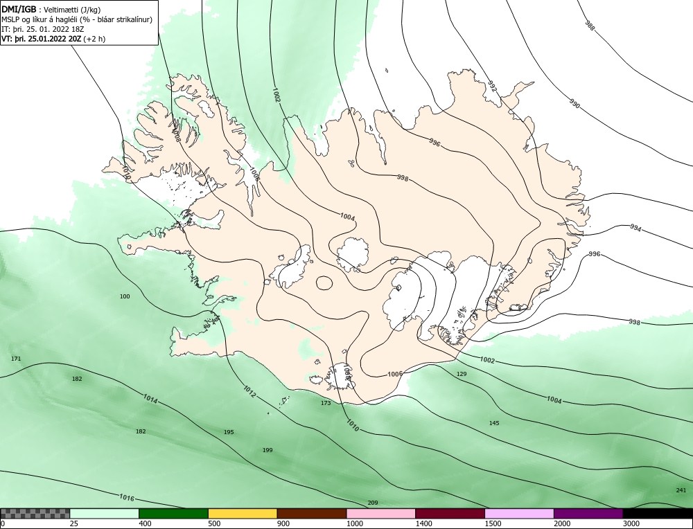Select the light green 25–400 legend swatch
The image size is (693, 529).
pyautogui.click(x=105, y=514)
